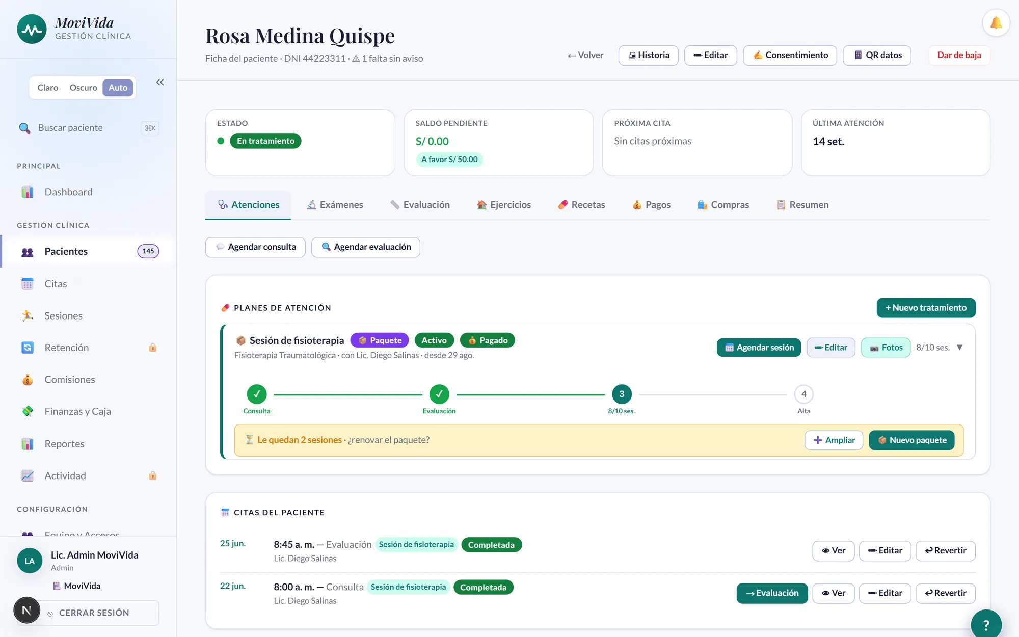Click Agendar consulta
This screenshot has width=1019, height=637.
tap(255, 247)
